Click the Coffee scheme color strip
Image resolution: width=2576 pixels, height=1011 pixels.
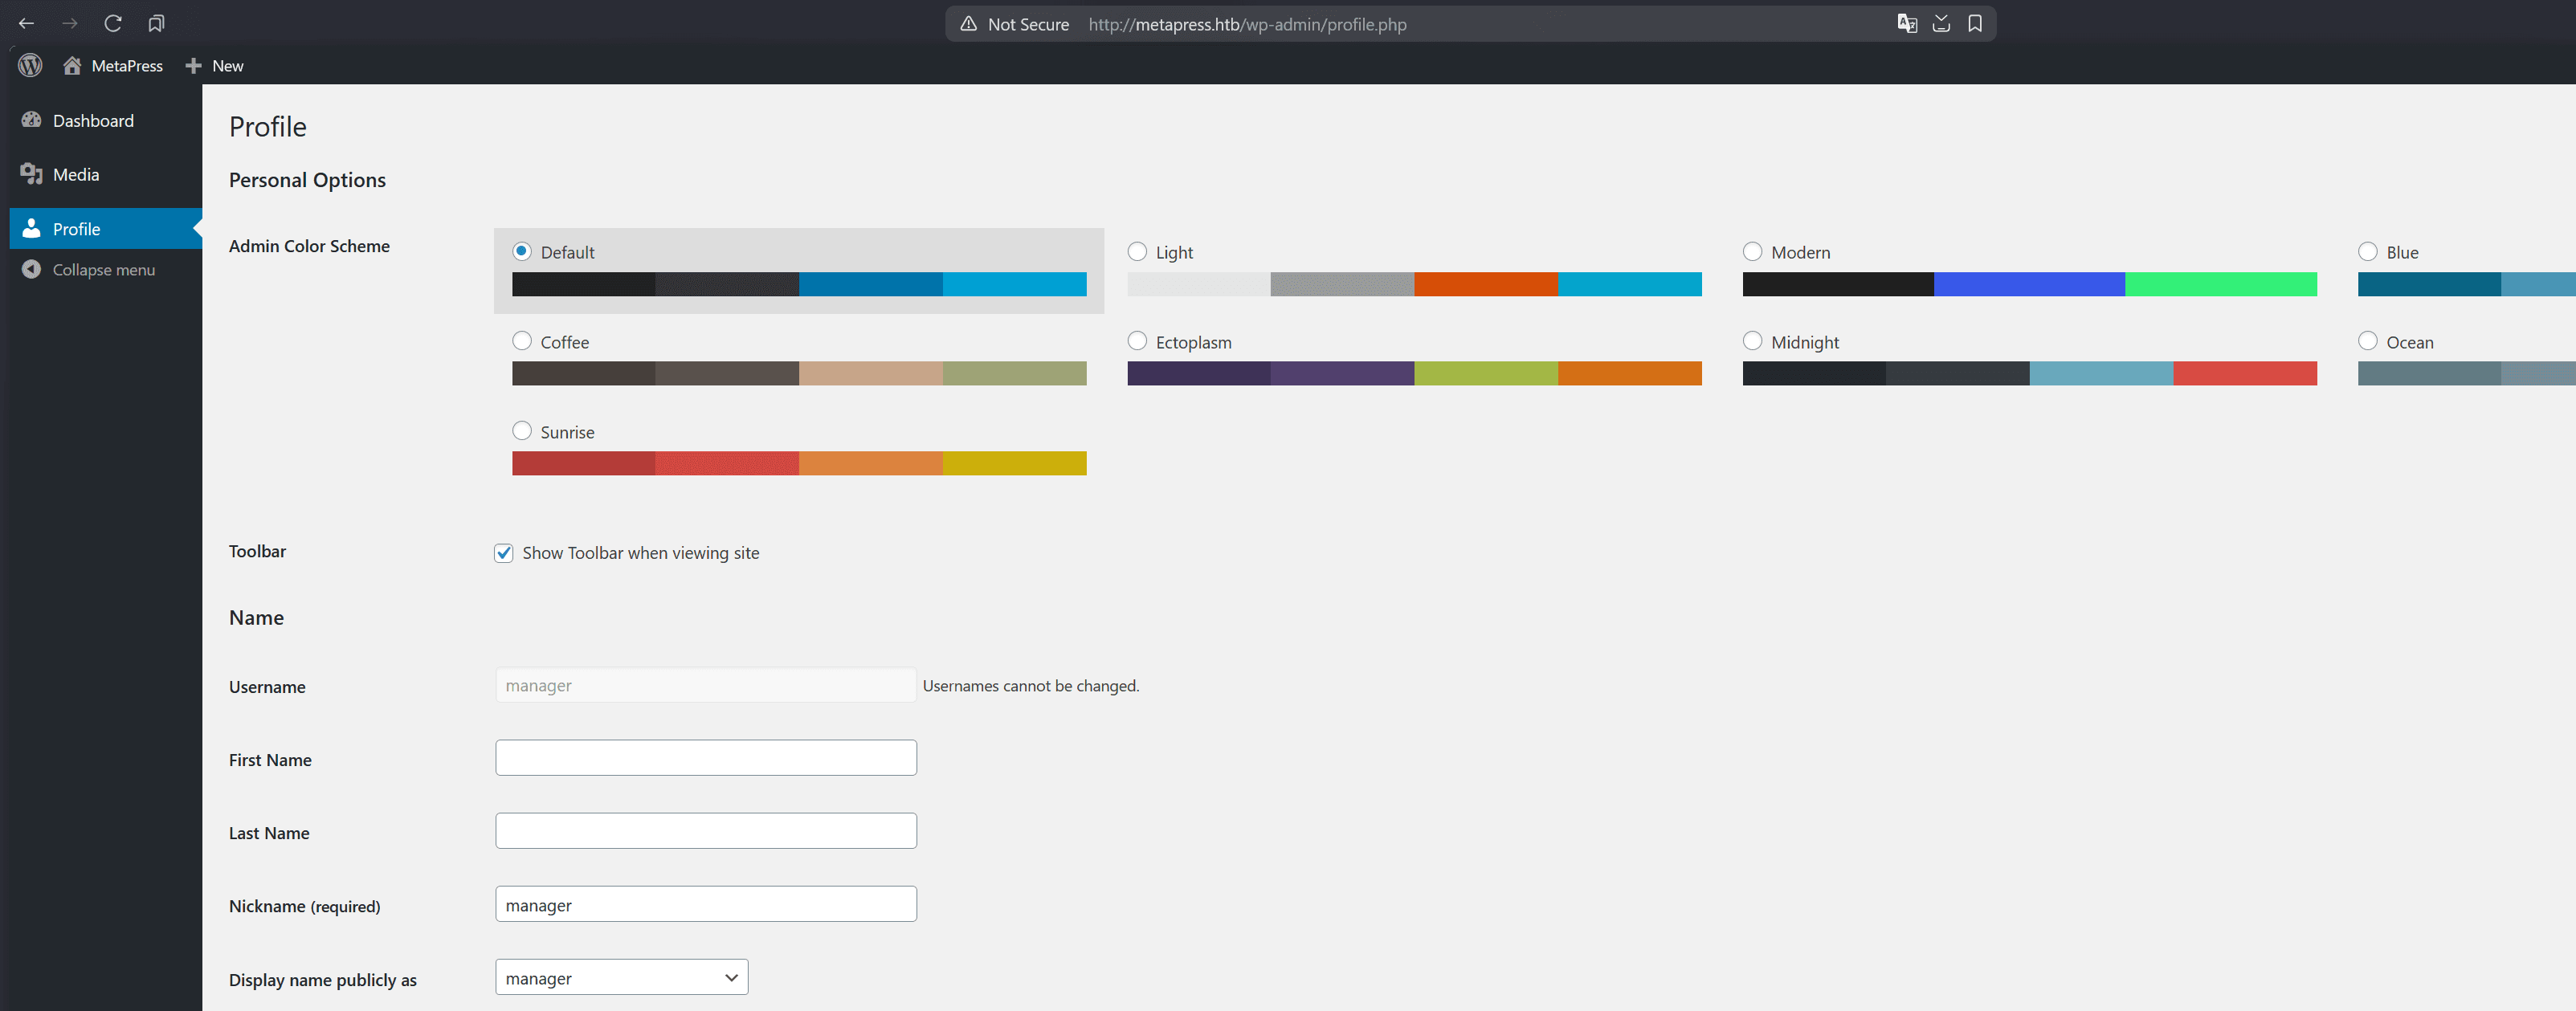(x=798, y=373)
